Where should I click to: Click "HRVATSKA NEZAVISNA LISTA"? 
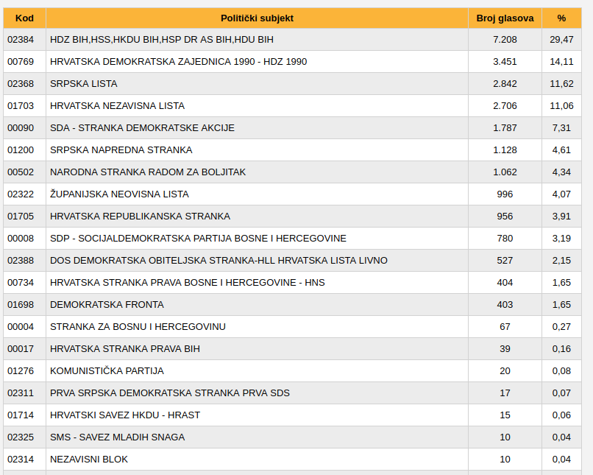point(117,106)
